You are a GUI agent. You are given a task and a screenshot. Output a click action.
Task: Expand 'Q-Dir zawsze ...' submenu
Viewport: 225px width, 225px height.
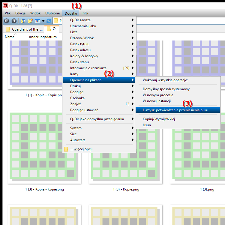click(x=99, y=20)
